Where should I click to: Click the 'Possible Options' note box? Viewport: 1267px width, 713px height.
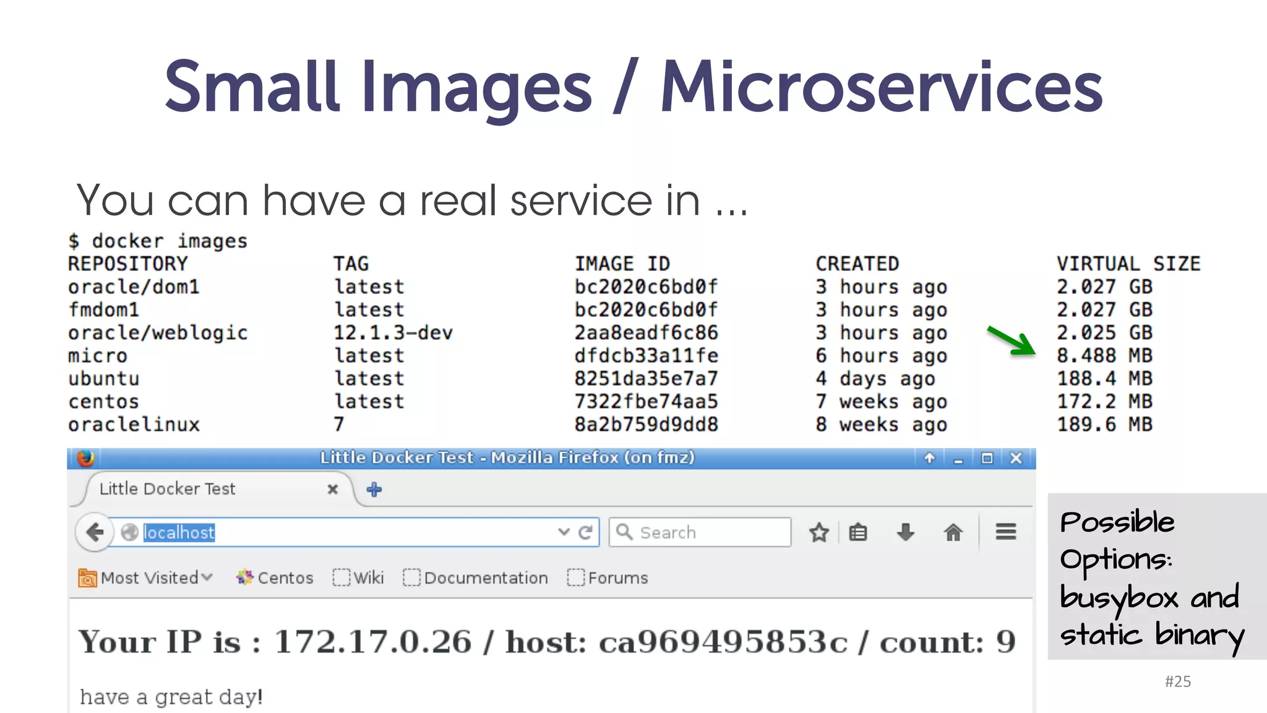pos(1157,576)
